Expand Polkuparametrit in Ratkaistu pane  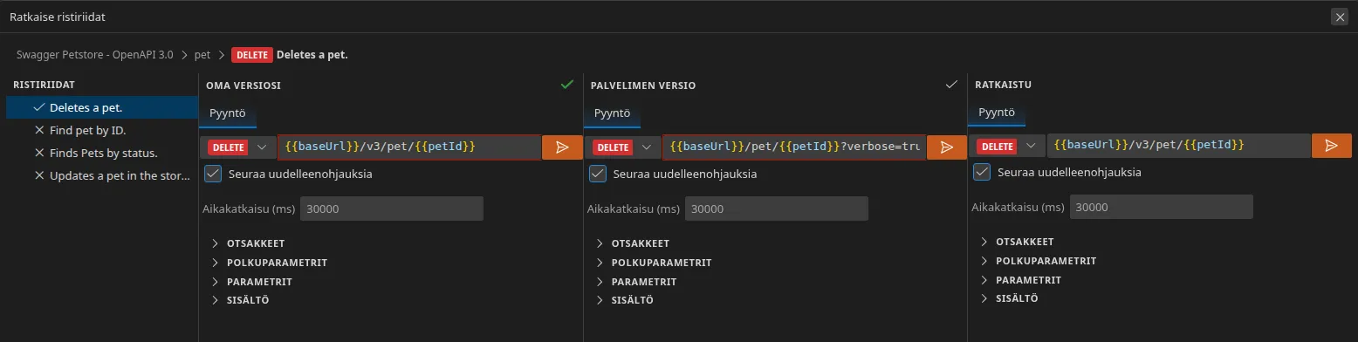[1037, 261]
